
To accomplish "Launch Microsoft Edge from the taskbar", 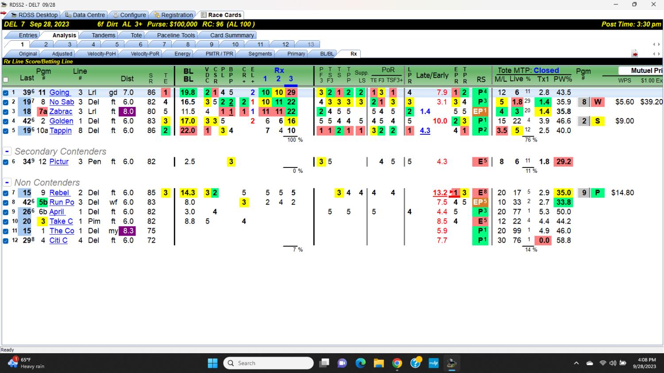I will 361,363.
